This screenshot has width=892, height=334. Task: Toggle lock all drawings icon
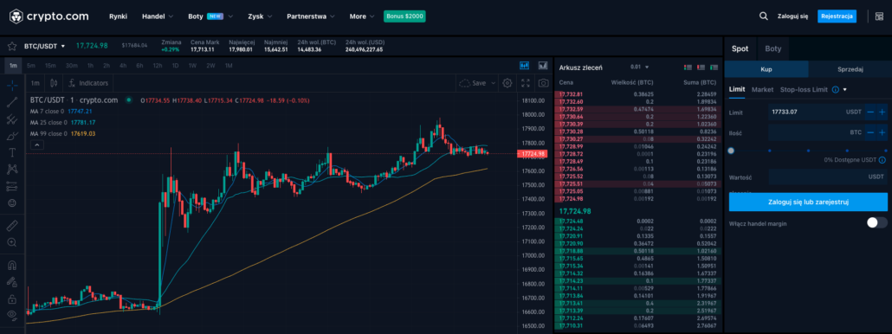click(x=12, y=298)
